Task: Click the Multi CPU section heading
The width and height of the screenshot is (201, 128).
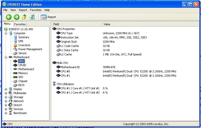Action: coord(60,63)
